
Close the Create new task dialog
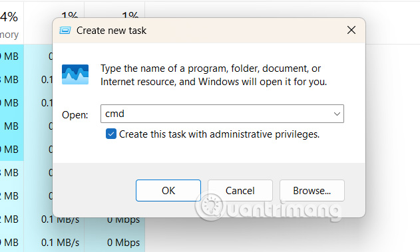(351, 30)
